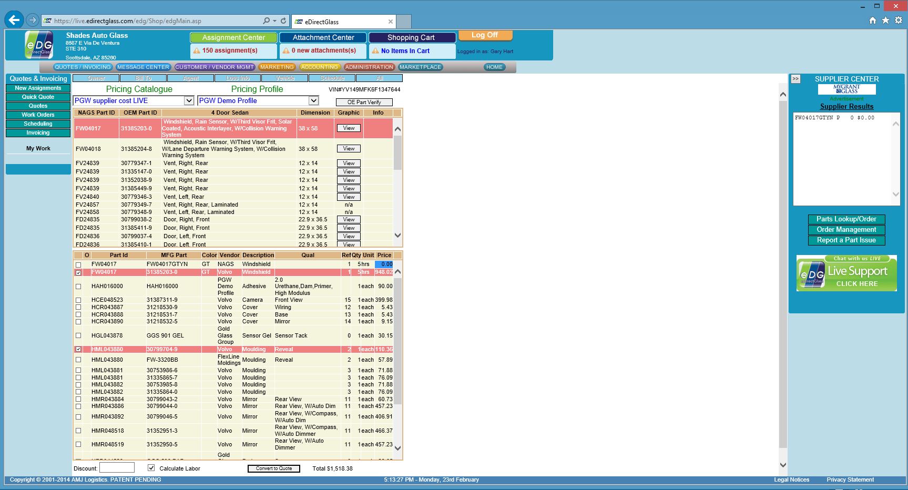Switch to the Vehicle tab
The height and width of the screenshot is (490, 908).
pos(285,78)
